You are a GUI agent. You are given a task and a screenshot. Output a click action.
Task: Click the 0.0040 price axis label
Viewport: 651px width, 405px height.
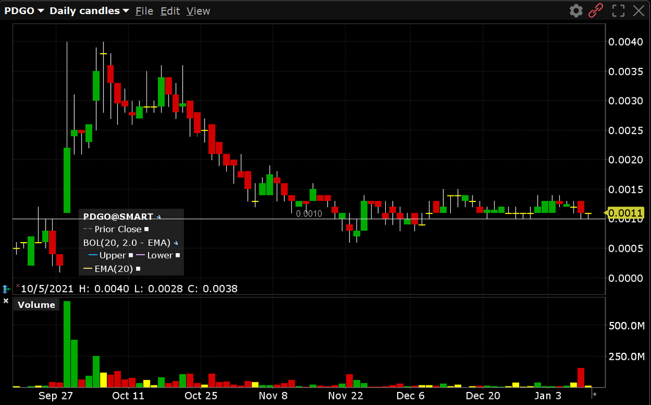pos(627,42)
